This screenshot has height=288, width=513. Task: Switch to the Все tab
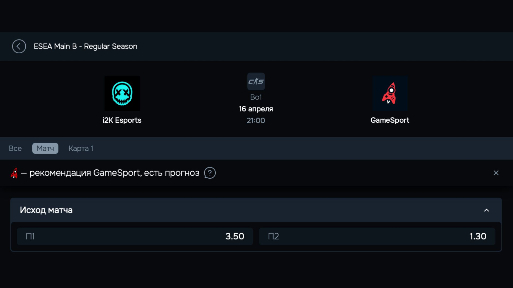point(15,148)
